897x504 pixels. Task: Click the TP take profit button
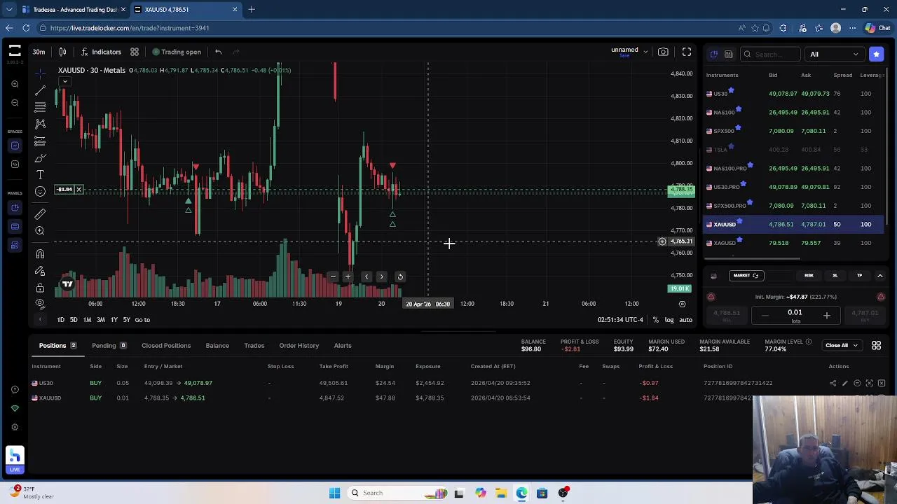[x=859, y=276]
